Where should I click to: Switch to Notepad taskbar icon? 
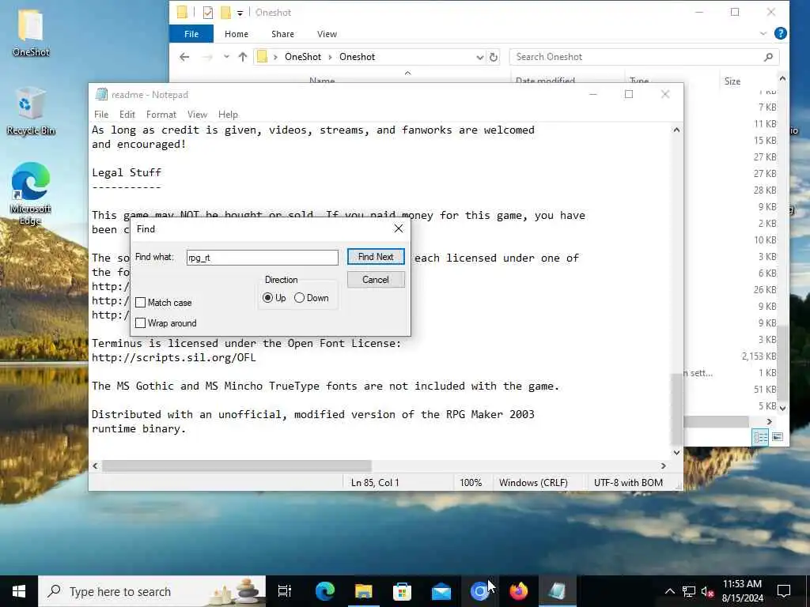[557, 591]
